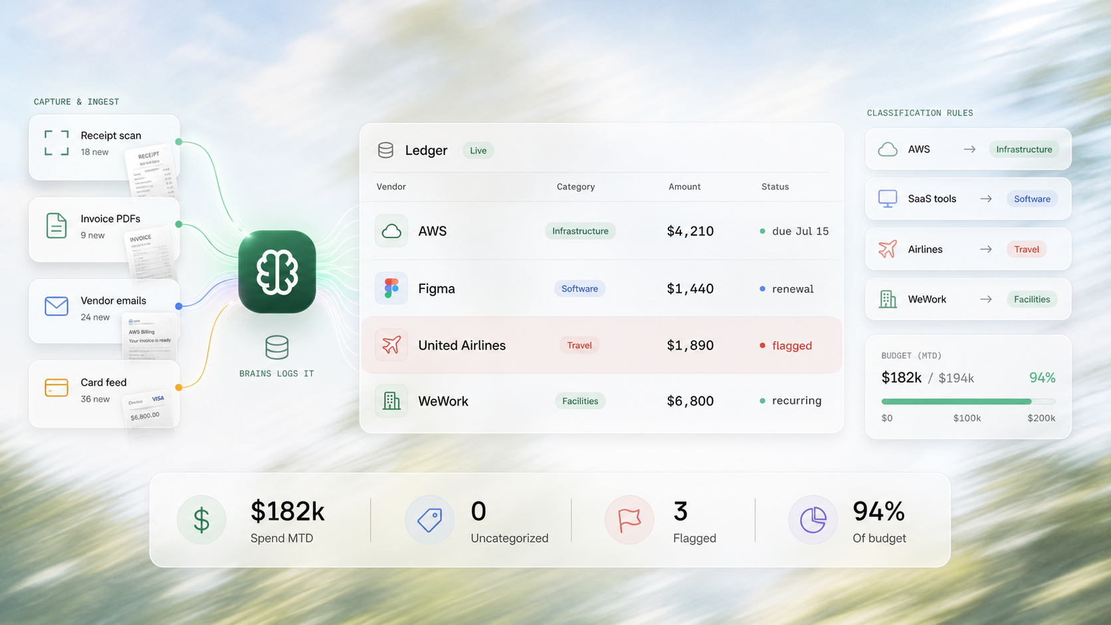Viewport: 1111px width, 625px height.
Task: Click the Airlines plane icon in rules
Action: (888, 249)
